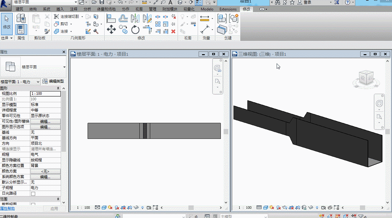
Task: Choose the Offset tool
Action: [x=123, y=18]
